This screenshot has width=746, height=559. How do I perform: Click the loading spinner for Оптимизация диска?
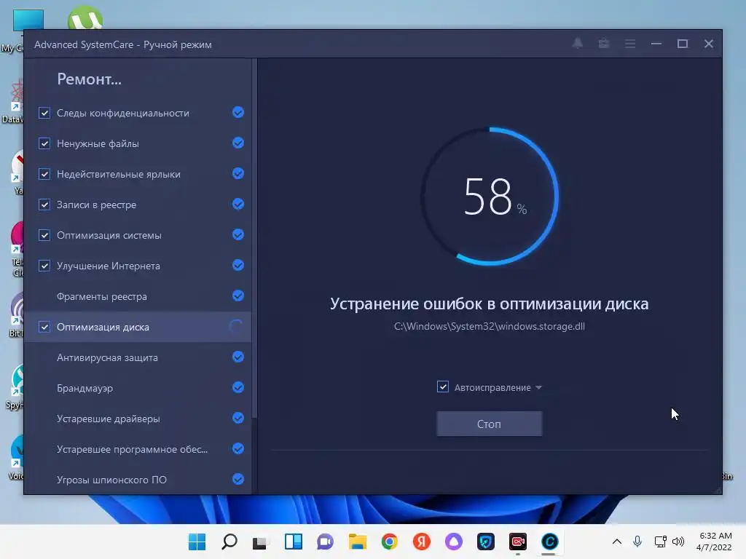click(236, 327)
